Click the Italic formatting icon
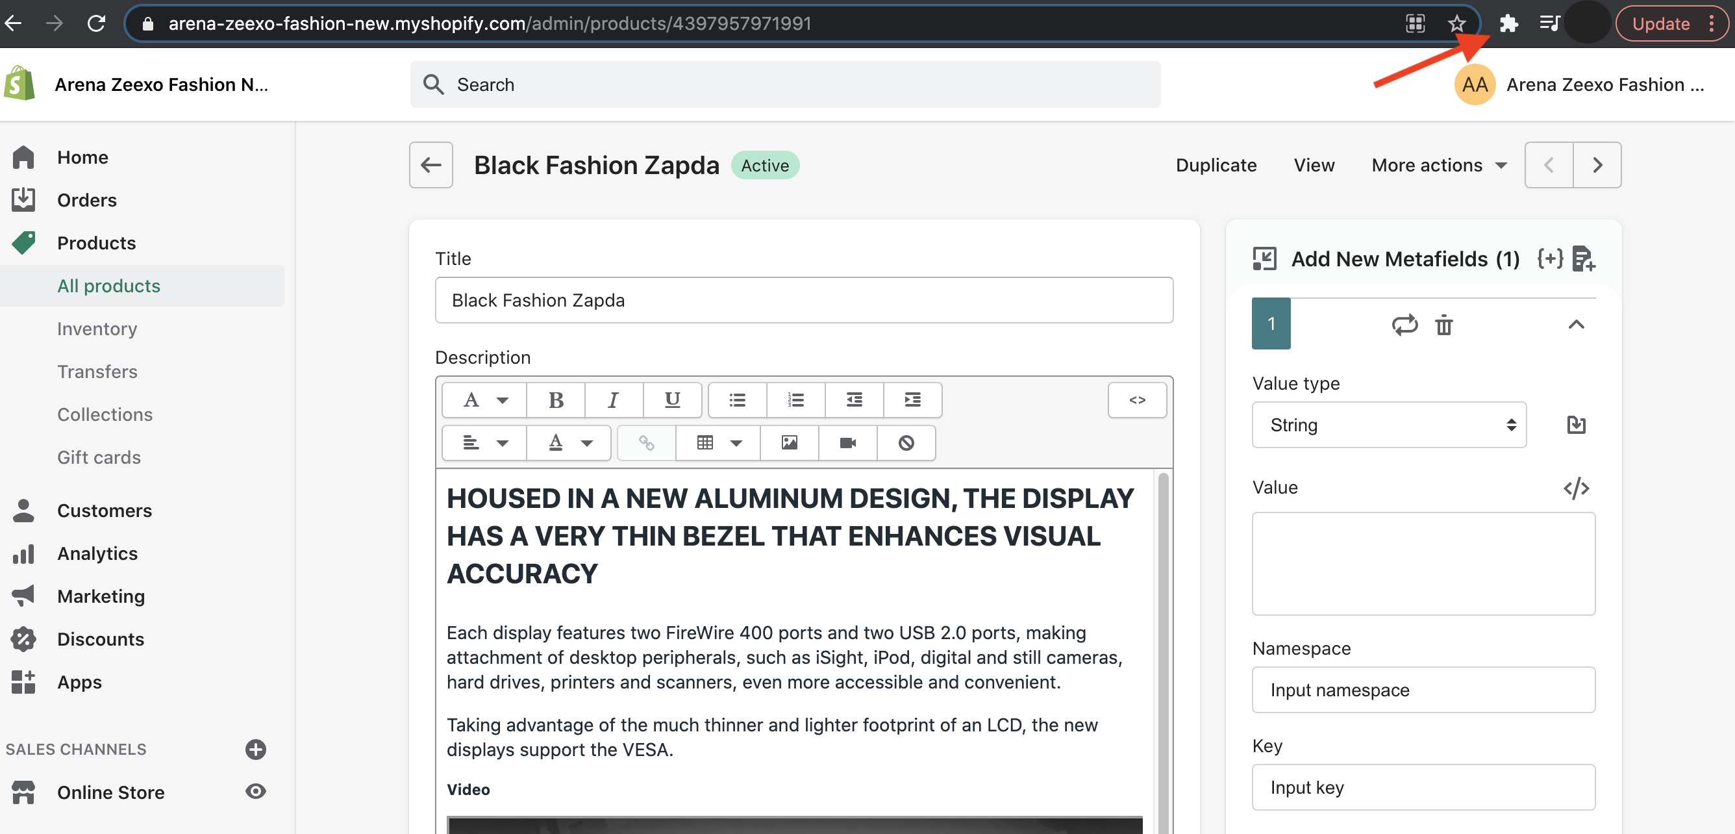 [x=613, y=400]
